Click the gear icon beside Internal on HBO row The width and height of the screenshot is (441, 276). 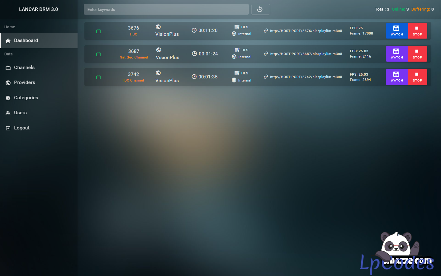(x=234, y=34)
